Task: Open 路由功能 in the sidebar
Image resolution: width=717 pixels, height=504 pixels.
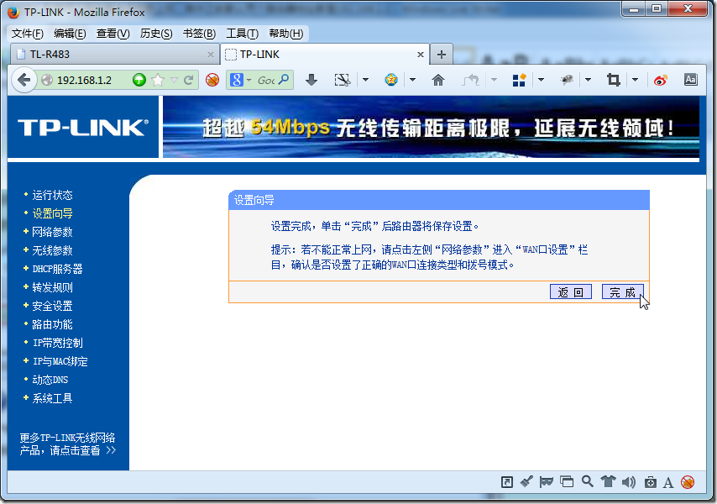Action: point(52,324)
